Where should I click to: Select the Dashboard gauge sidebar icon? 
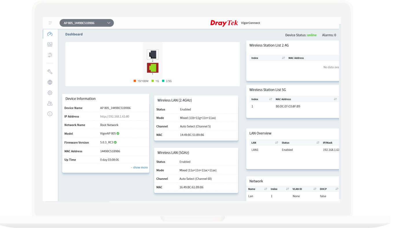50,34
